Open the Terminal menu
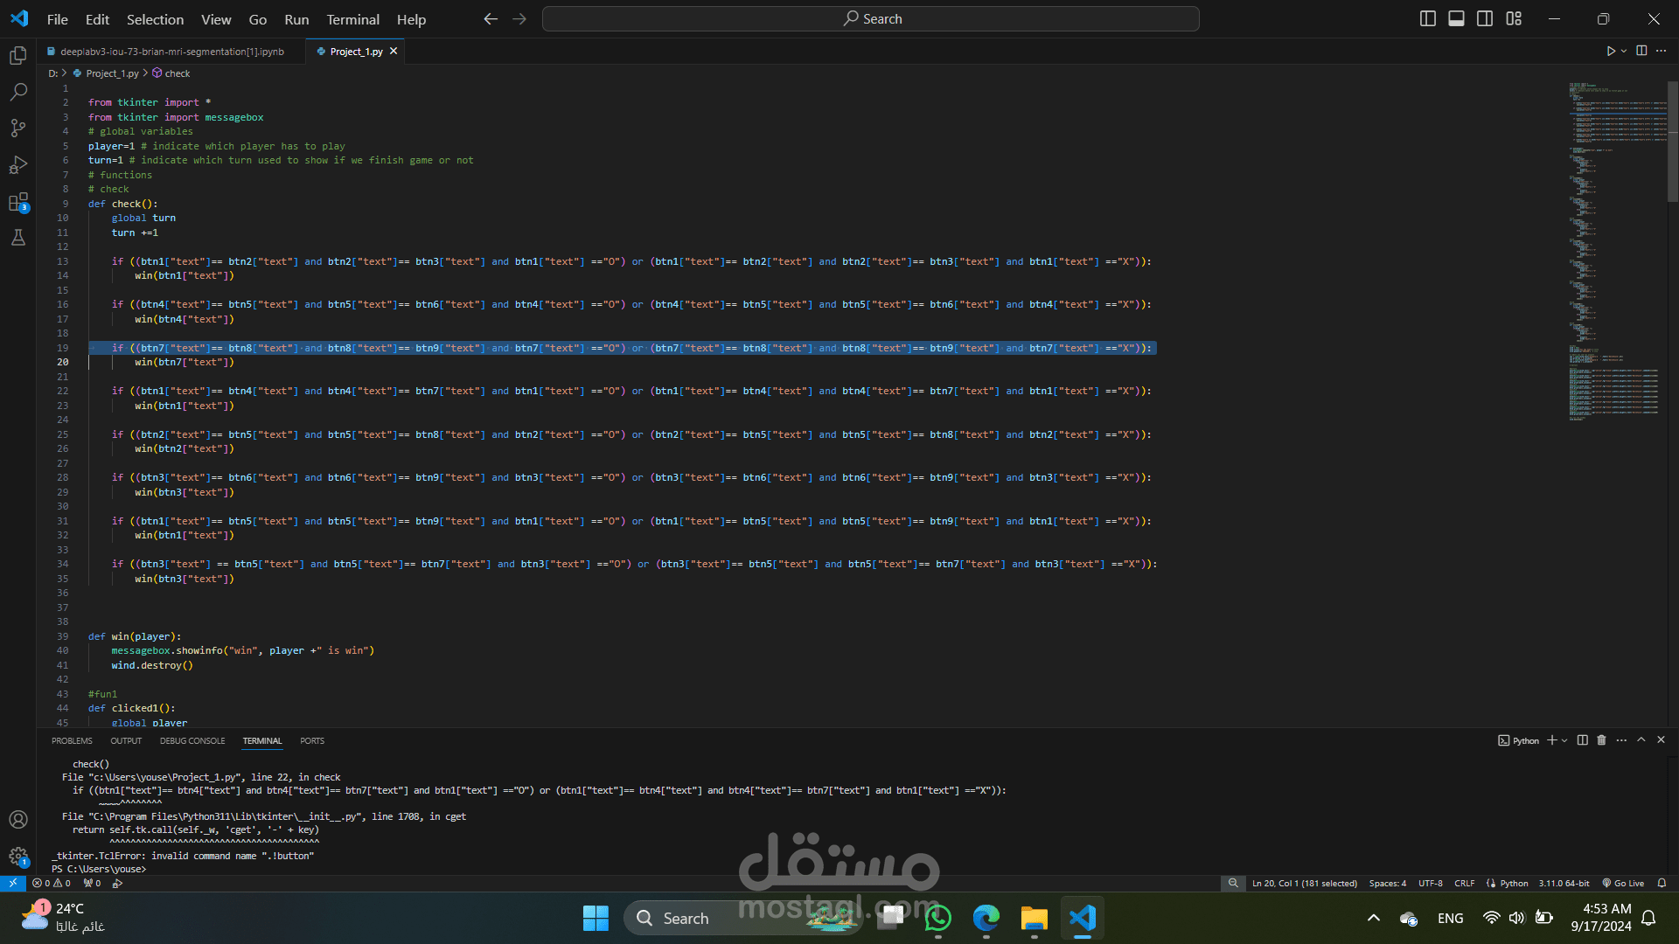The height and width of the screenshot is (944, 1679). point(352,19)
